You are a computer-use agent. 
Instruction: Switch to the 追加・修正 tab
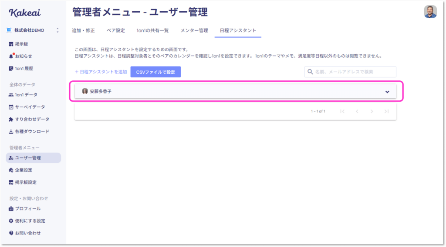[83, 30]
